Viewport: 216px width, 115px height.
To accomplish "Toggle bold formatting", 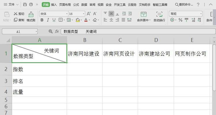I will tap(42, 20).
